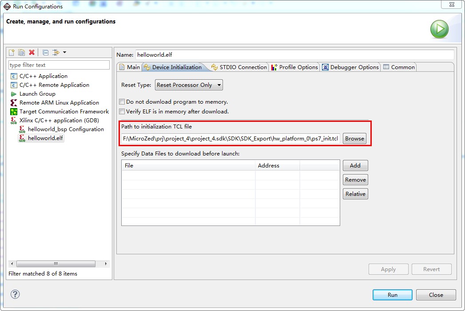The image size is (465, 311).
Task: Click the type filter text box
Action: tap(59, 65)
